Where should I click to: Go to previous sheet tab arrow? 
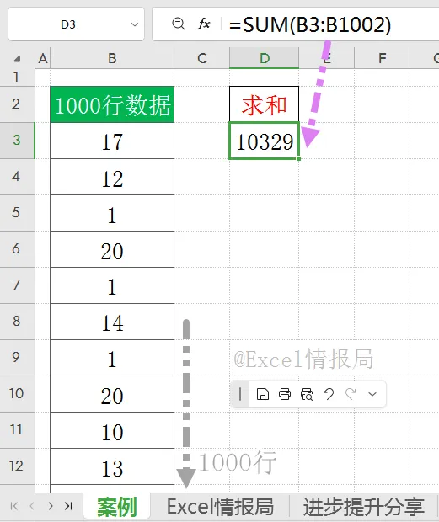(32, 506)
